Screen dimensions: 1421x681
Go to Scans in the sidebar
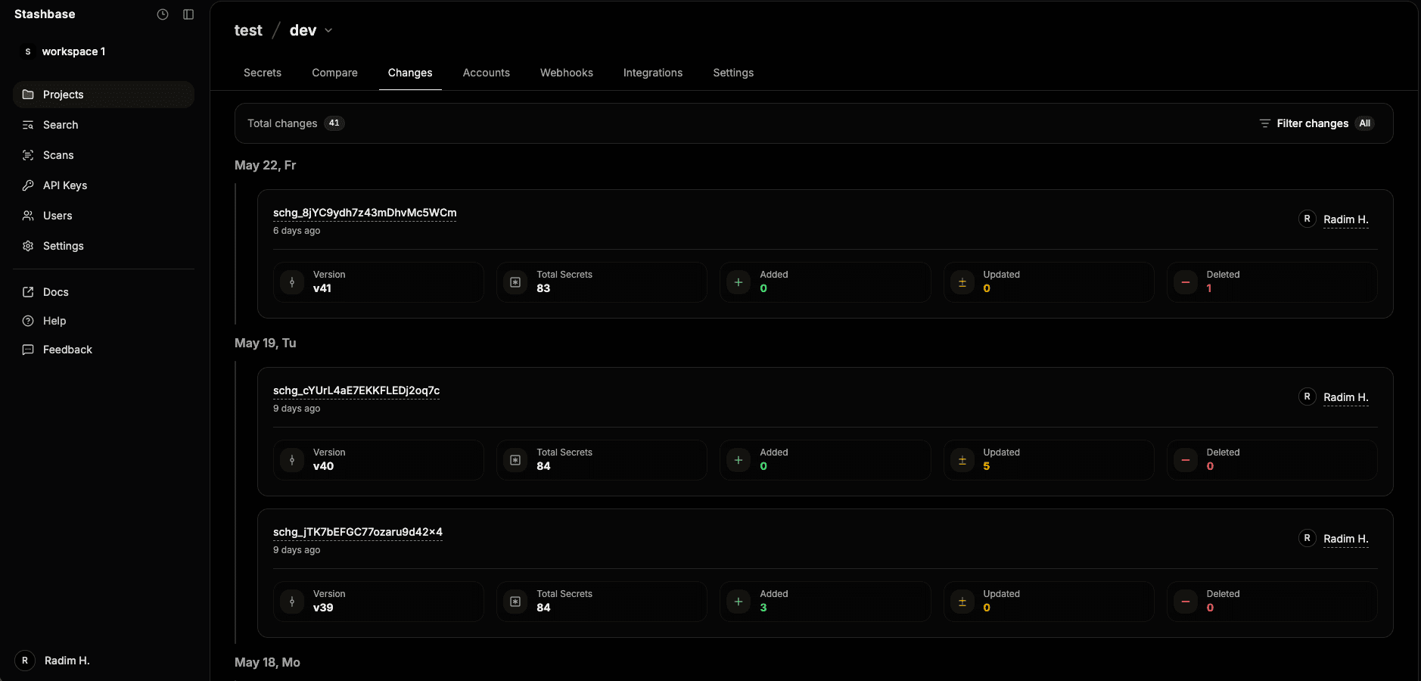click(104, 155)
